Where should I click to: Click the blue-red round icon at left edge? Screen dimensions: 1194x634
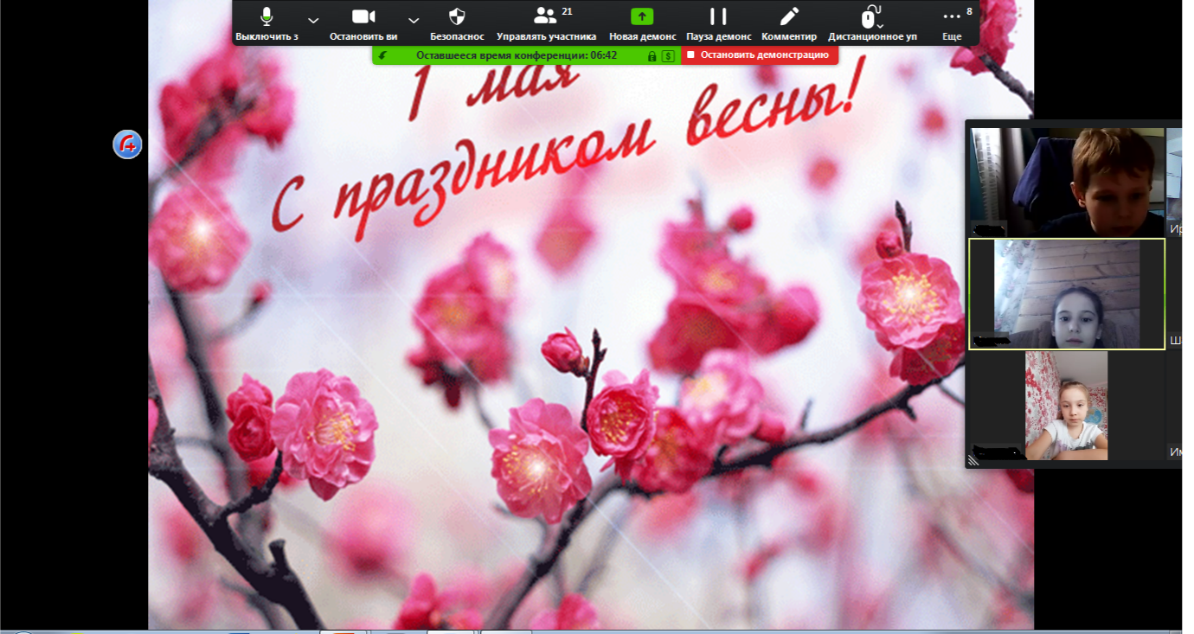[127, 144]
